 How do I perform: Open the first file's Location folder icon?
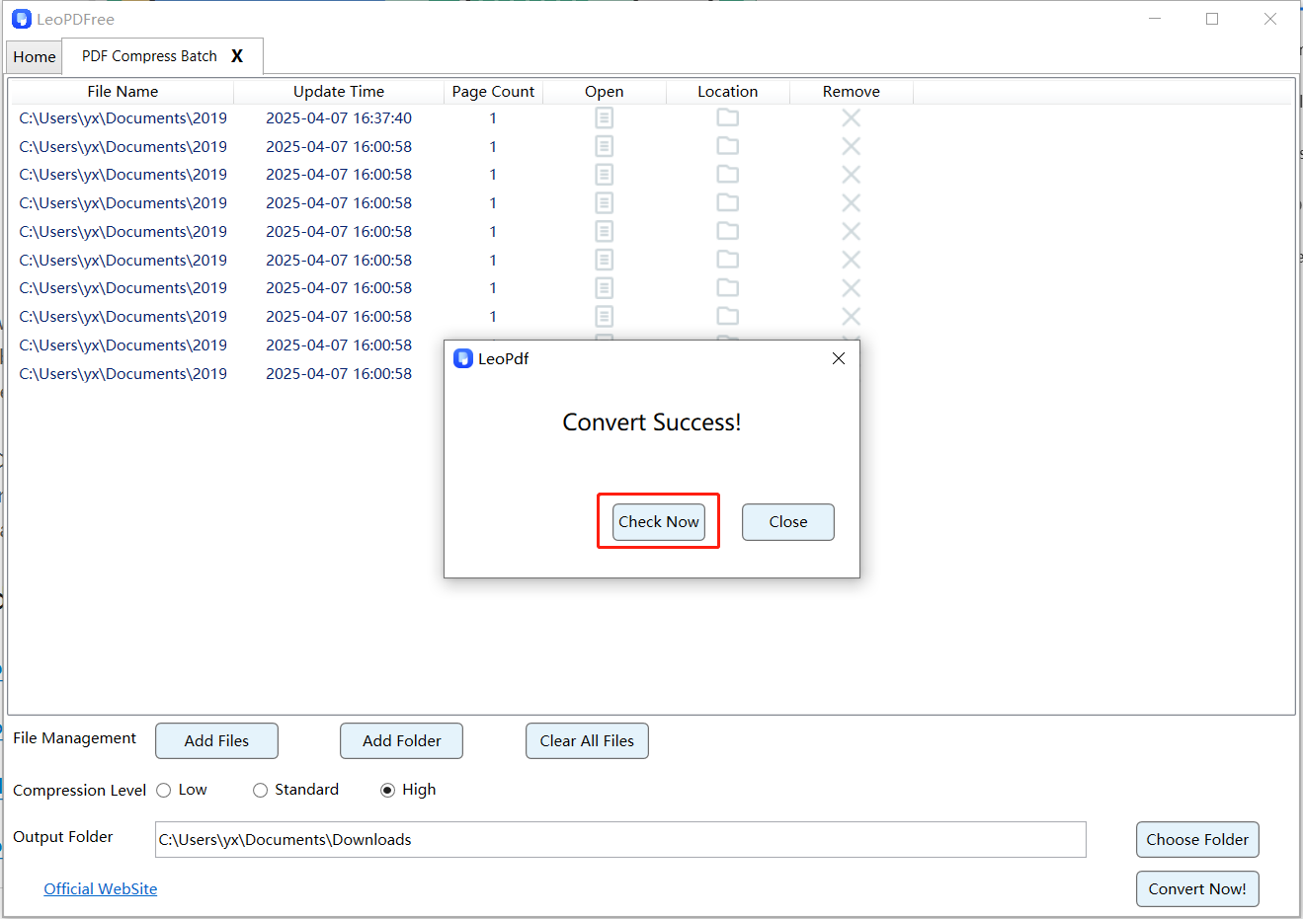click(x=728, y=117)
